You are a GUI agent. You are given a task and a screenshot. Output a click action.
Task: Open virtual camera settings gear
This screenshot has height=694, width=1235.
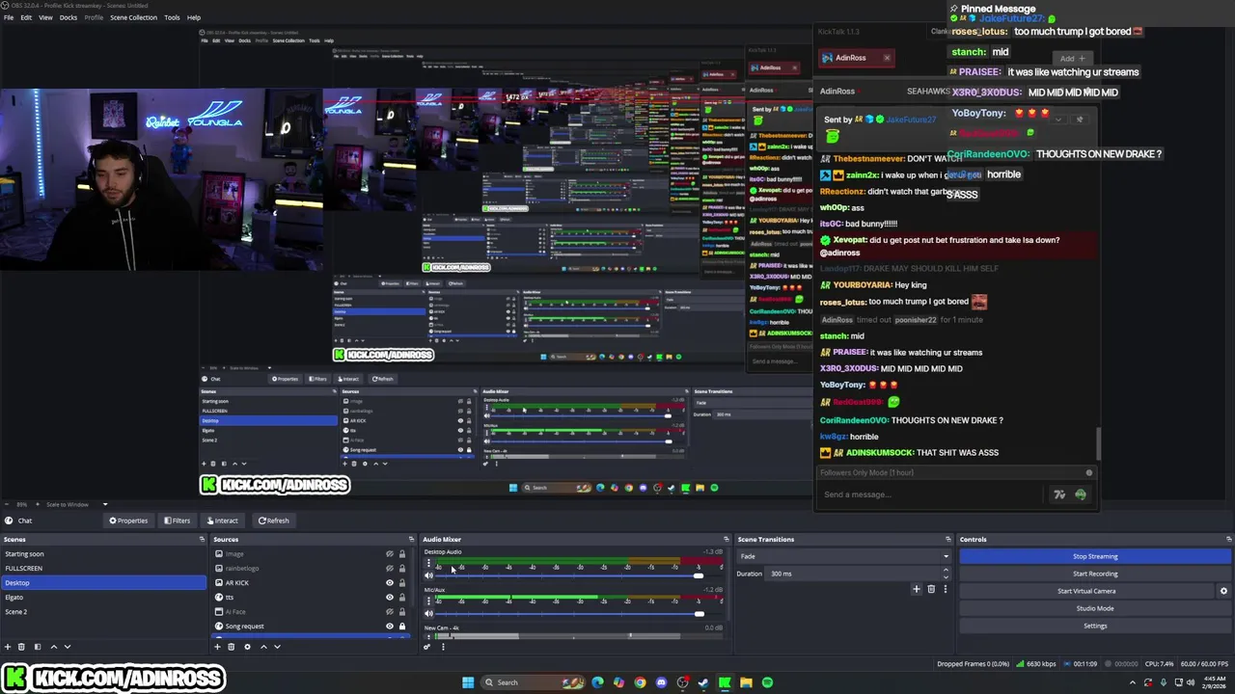(x=1223, y=591)
